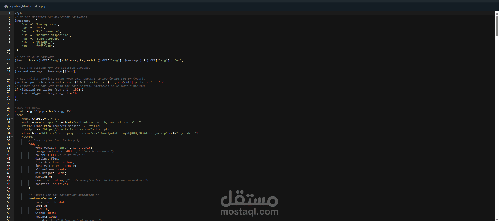Collapse the $messages array at line 3
Screen dimensions: 499x221
coord(12,21)
